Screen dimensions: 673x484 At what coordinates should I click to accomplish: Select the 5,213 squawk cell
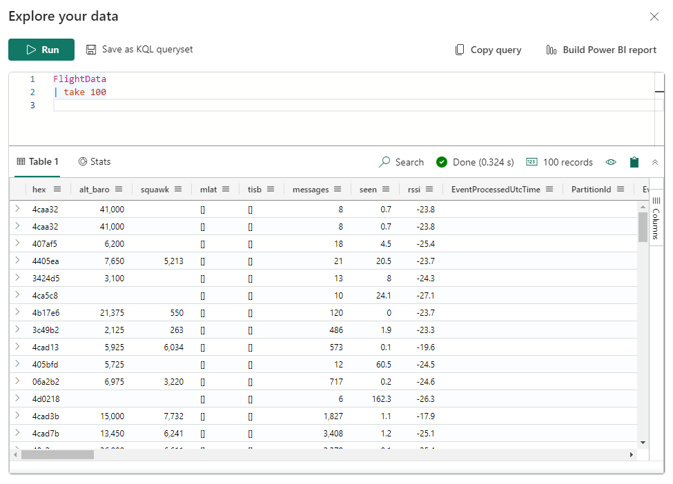(173, 261)
